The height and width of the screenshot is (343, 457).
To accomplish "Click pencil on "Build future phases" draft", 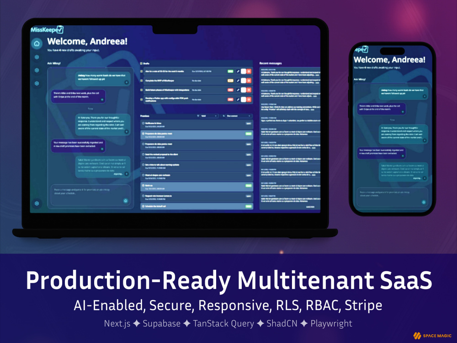I will pyautogui.click(x=238, y=90).
